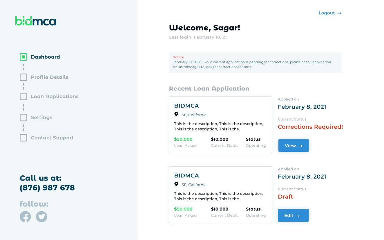The width and height of the screenshot is (384, 240).
Task: Click the bidmca logo
Action: [35, 21]
